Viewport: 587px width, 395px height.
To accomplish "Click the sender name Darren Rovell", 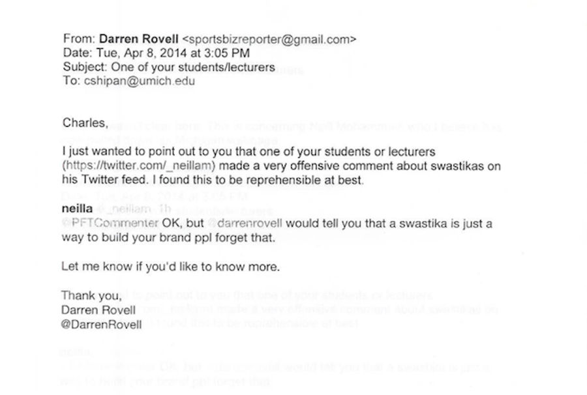I will tap(138, 39).
